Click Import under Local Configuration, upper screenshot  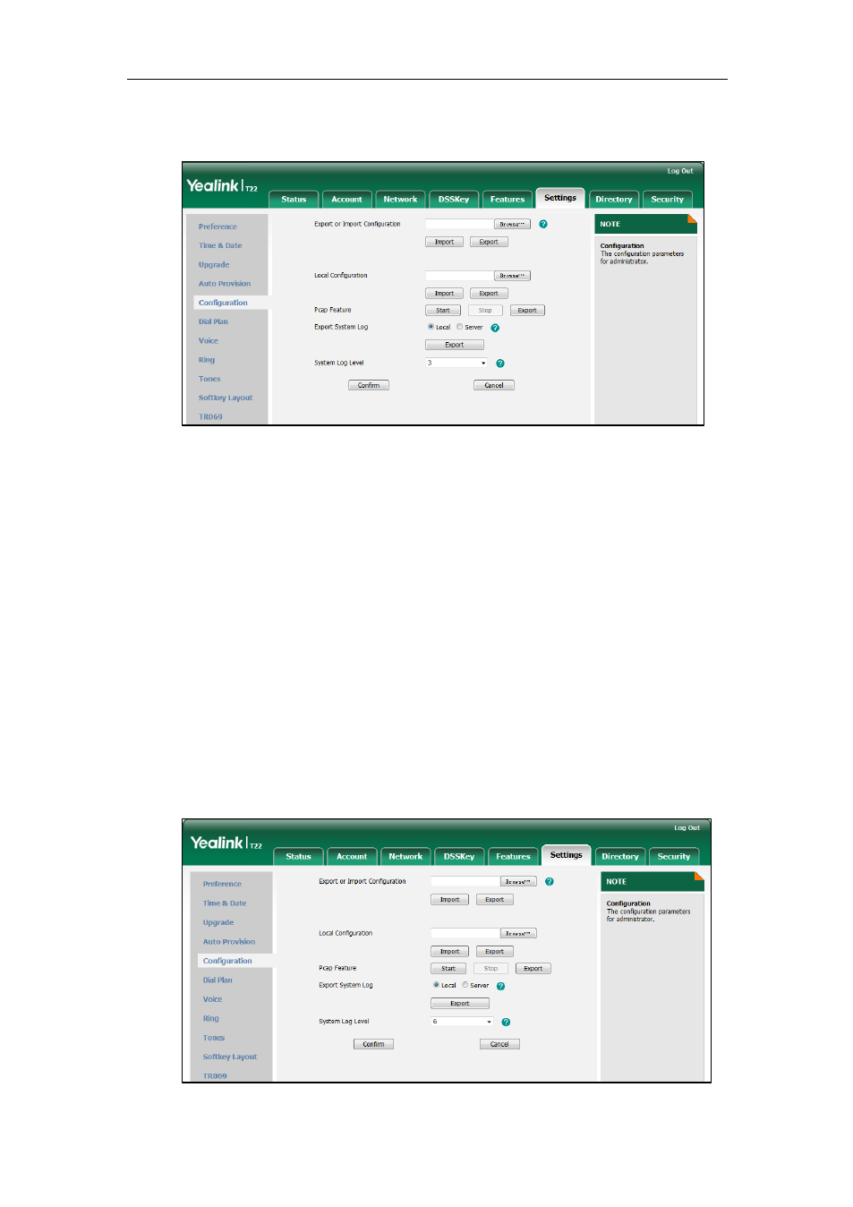[445, 294]
